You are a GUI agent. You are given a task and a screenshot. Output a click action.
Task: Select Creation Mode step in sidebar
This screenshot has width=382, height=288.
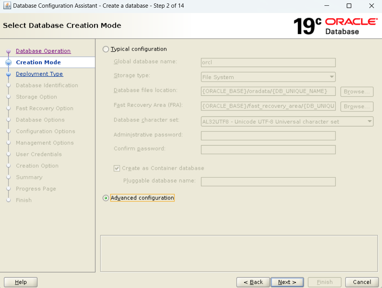coord(38,62)
